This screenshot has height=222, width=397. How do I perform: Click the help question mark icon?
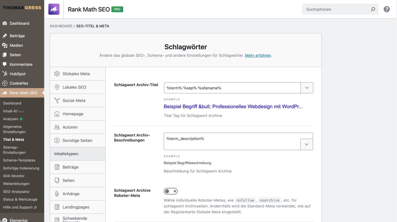(386, 9)
